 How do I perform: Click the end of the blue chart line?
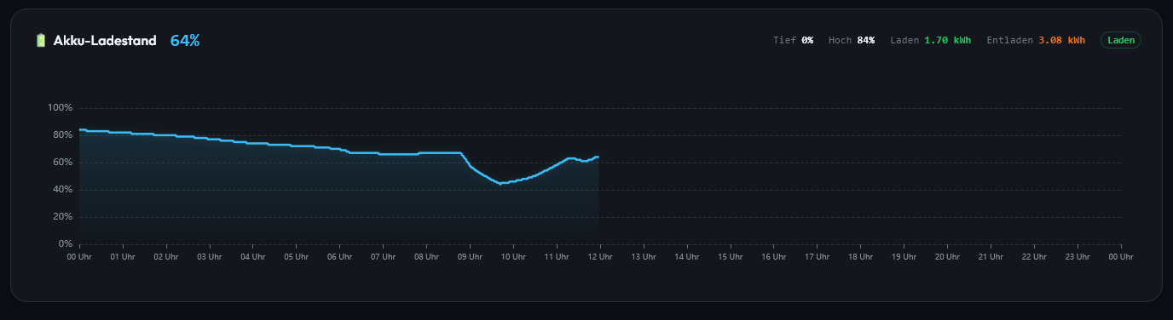tap(598, 157)
